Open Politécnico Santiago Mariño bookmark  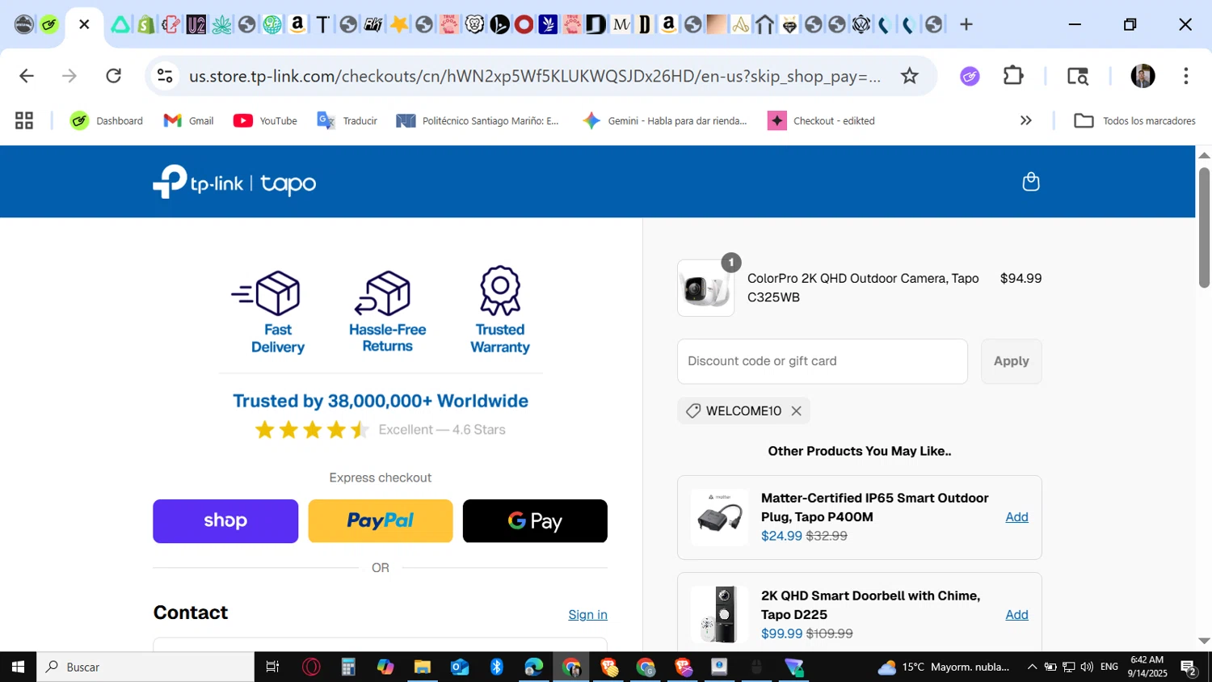coord(478,120)
